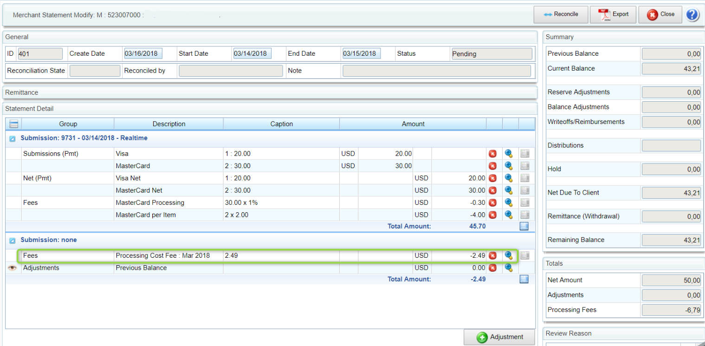Click grey table icon in Visa Net row
The image size is (705, 346).
tap(525, 178)
